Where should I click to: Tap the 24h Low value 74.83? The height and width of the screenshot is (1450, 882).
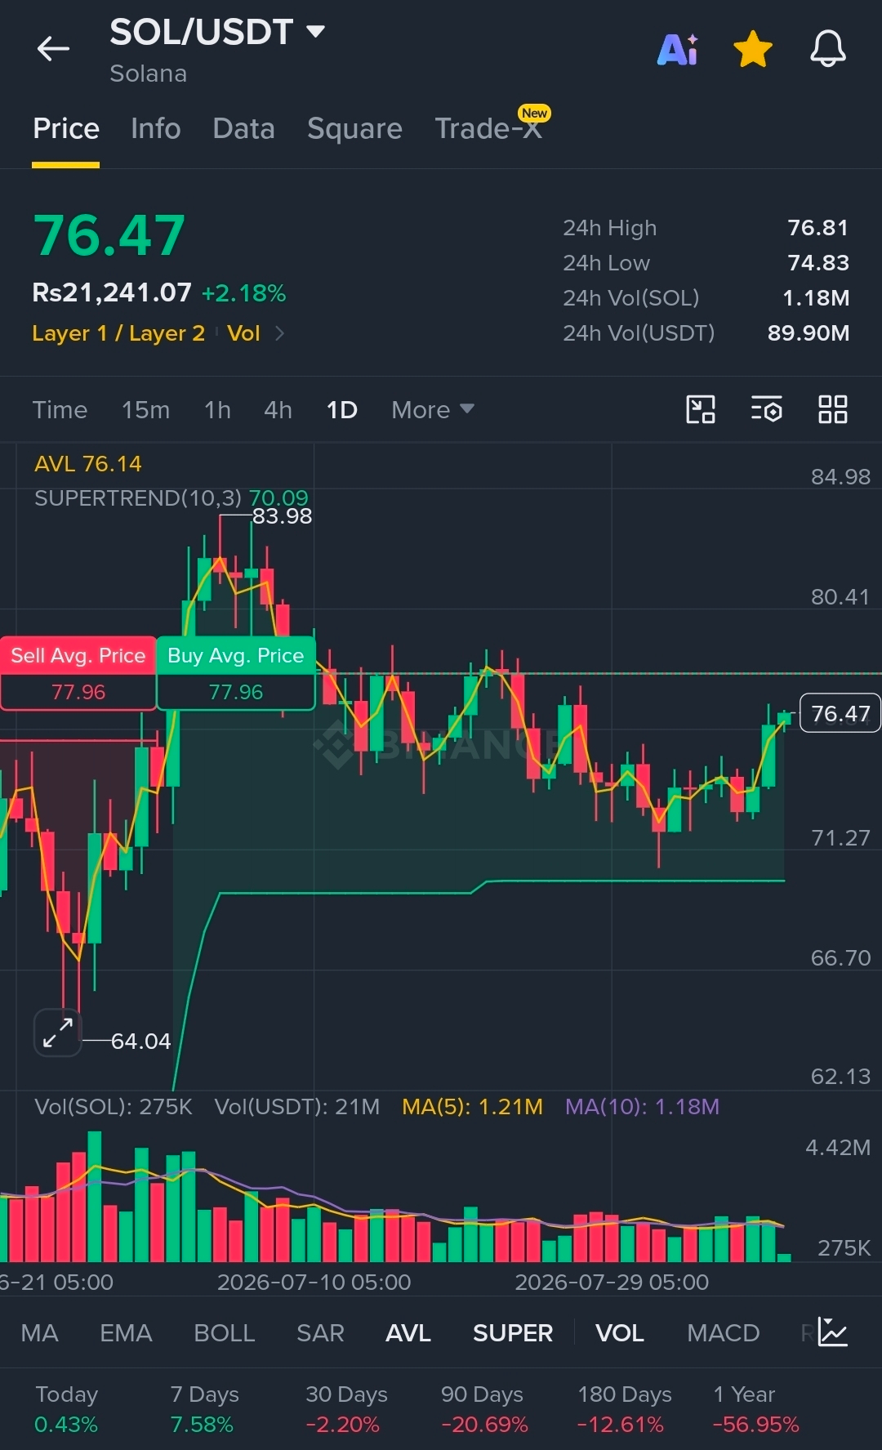[x=817, y=263]
